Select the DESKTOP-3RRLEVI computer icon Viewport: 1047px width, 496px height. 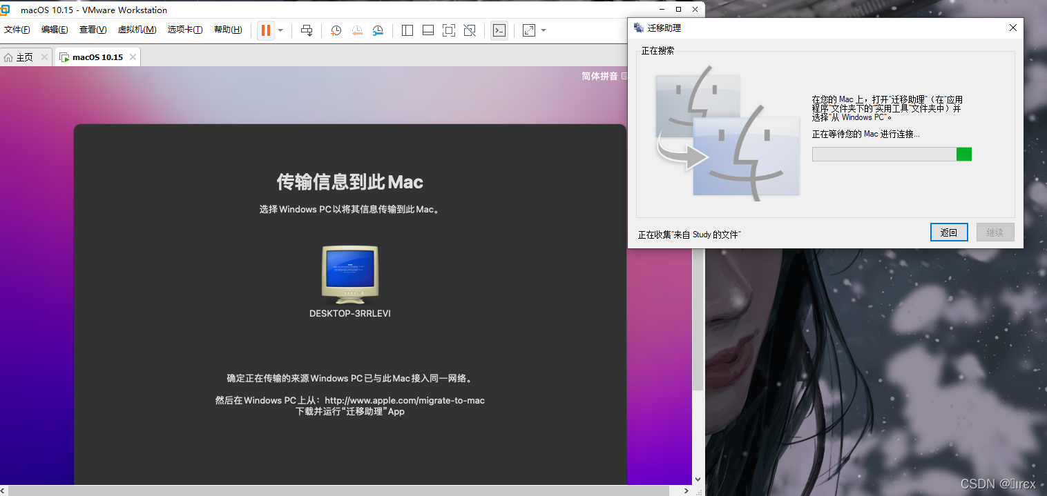(x=350, y=275)
